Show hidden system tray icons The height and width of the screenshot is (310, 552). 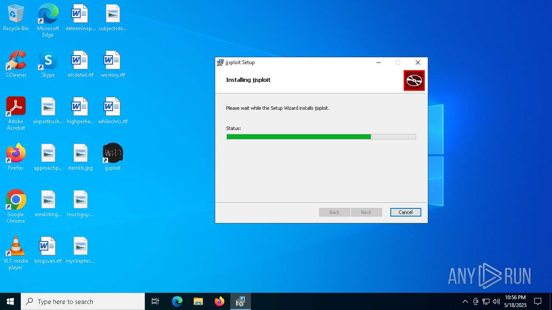[x=465, y=301]
